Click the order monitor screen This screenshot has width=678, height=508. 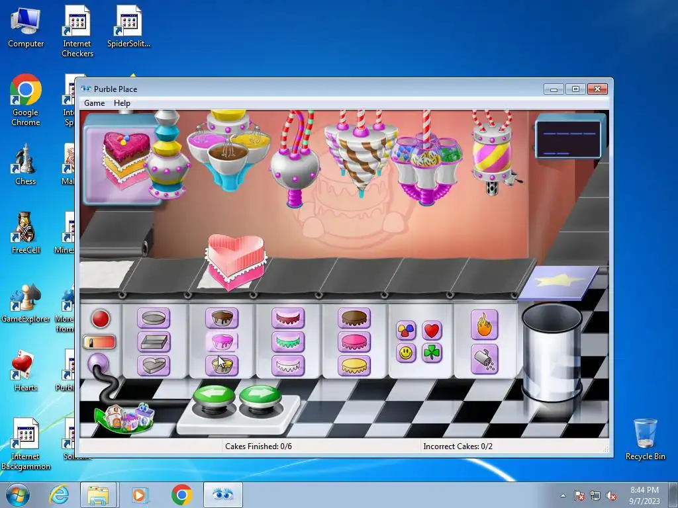(x=570, y=139)
